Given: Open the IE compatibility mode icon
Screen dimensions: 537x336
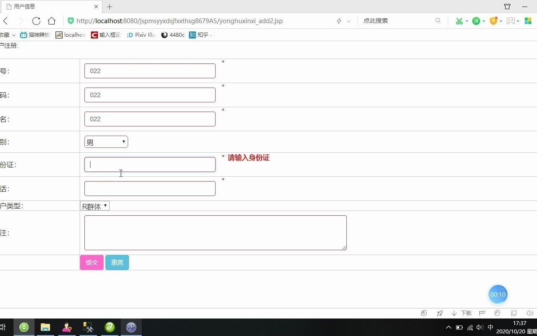Looking at the screenshot, I should (497, 313).
